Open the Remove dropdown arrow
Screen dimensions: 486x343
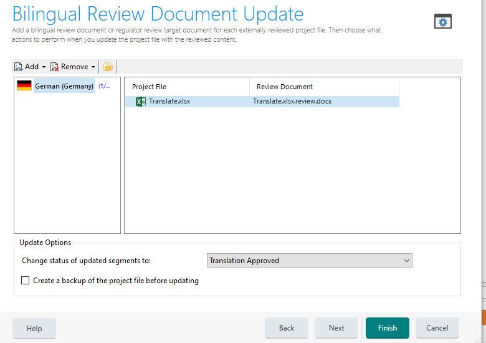pyautogui.click(x=93, y=67)
